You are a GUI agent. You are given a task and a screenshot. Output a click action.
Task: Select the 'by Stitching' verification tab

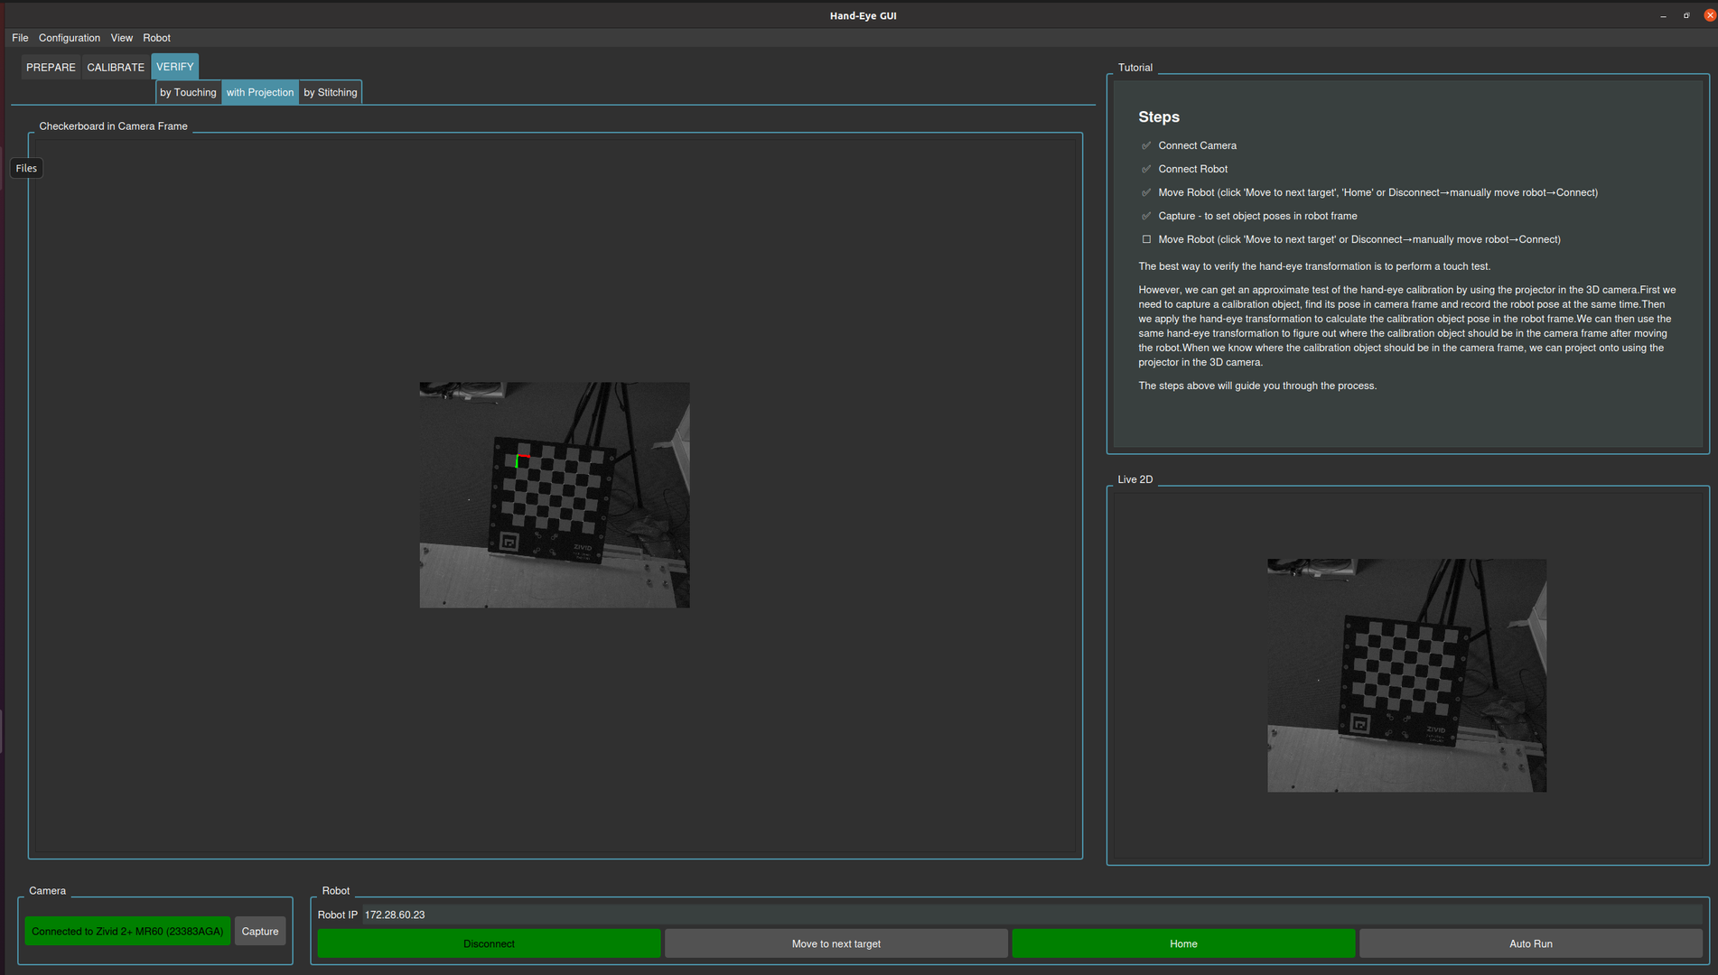(x=330, y=93)
